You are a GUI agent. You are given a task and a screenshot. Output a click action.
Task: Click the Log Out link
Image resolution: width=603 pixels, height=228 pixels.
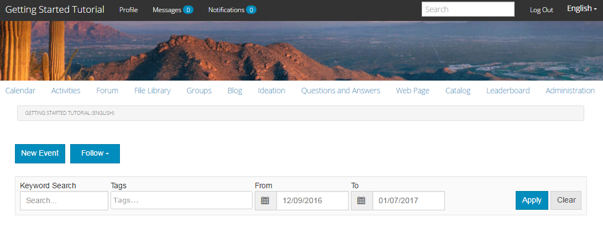(541, 10)
